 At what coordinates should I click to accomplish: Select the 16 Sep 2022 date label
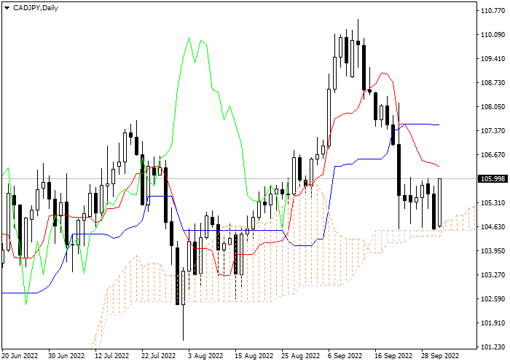(391, 356)
